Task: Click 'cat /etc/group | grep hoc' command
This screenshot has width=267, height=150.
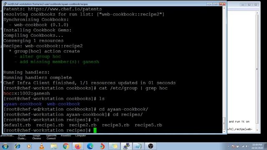Action: pos(133,88)
